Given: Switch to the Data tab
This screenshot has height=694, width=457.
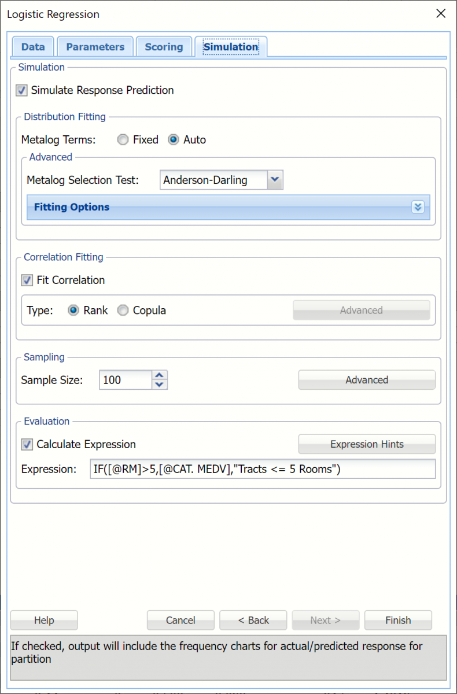Looking at the screenshot, I should pos(33,47).
